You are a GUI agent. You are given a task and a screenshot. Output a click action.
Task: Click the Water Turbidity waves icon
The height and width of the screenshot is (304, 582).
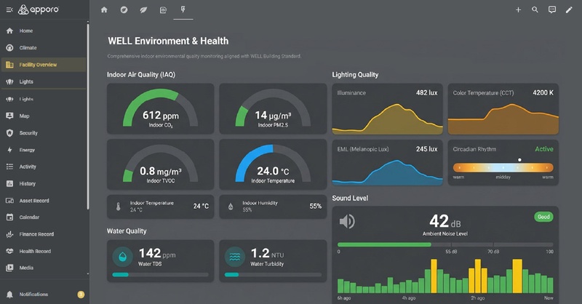coord(234,257)
